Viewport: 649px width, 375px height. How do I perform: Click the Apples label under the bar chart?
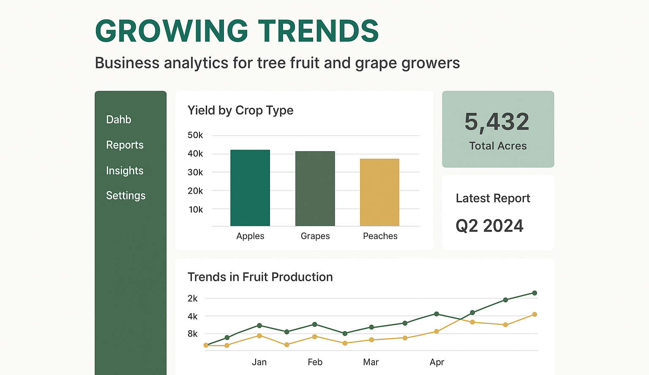coord(250,236)
